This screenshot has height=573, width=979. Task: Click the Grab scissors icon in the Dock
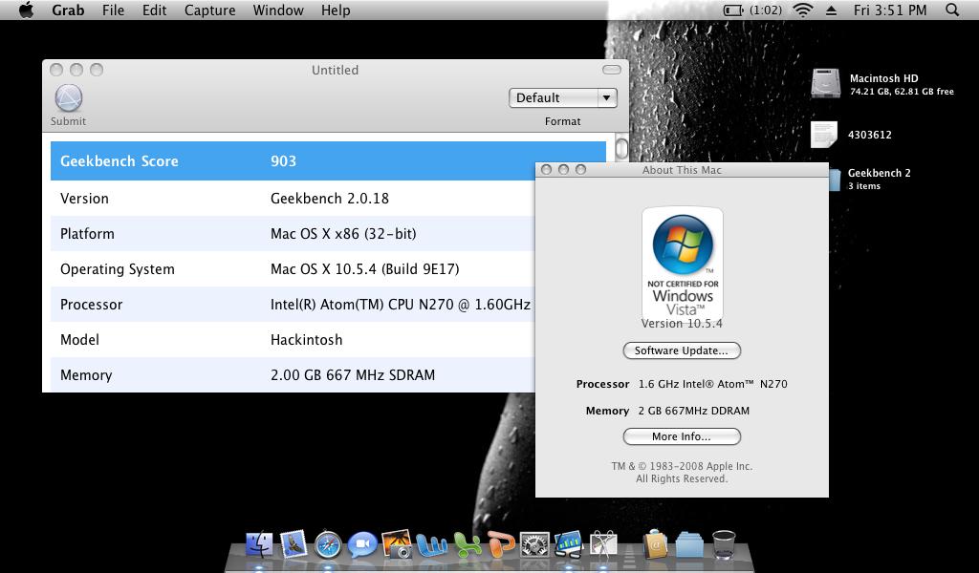point(603,544)
